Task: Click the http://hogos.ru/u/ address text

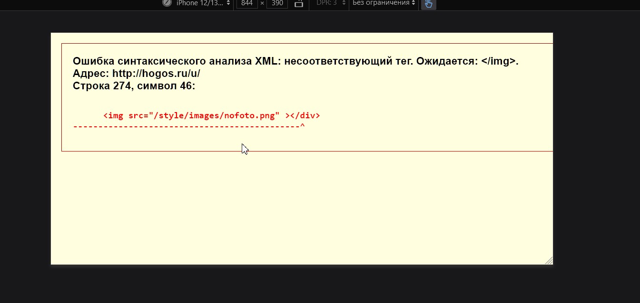Action: 156,74
